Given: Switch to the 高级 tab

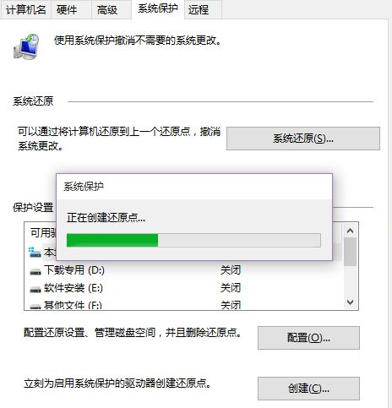Looking at the screenshot, I should [107, 10].
